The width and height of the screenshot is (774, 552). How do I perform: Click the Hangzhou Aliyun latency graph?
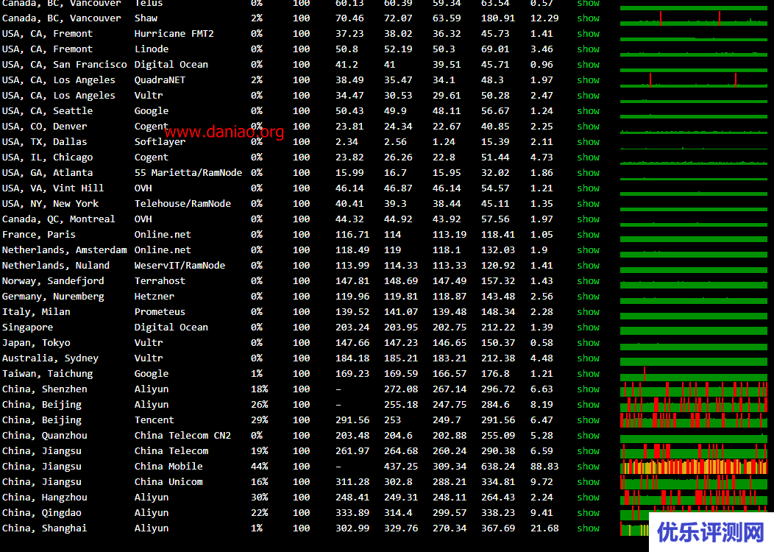coord(694,498)
